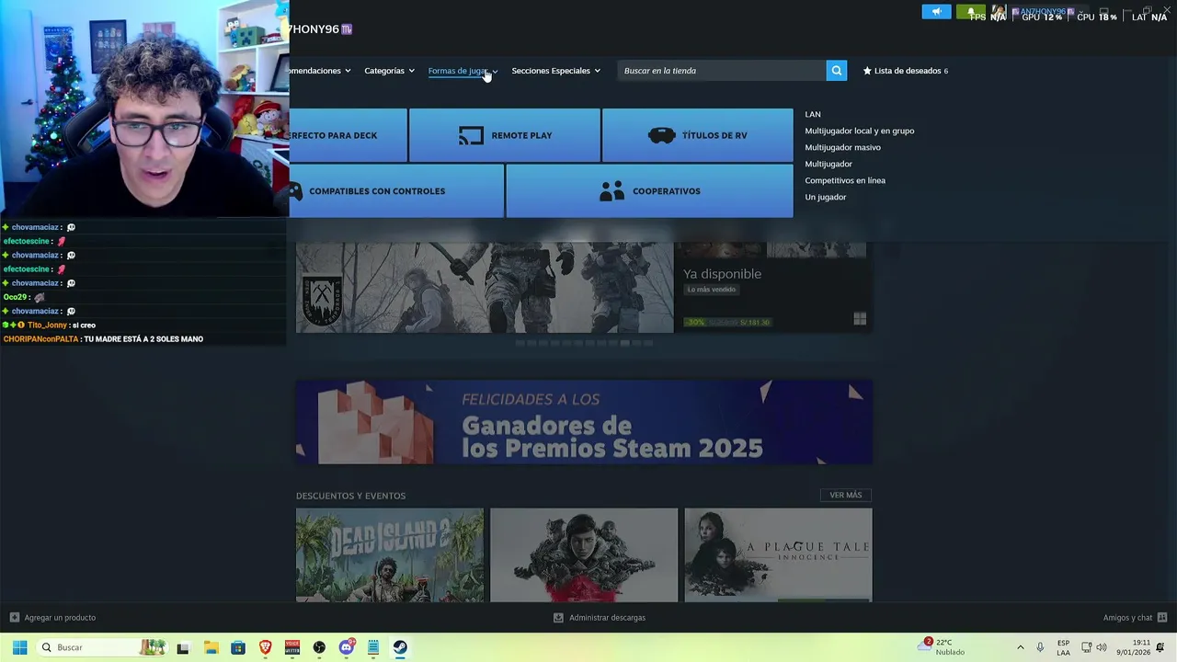Click the Windows taskbar Buscar search box
Viewport: 1177px width, 662px height.
pyautogui.click(x=102, y=647)
